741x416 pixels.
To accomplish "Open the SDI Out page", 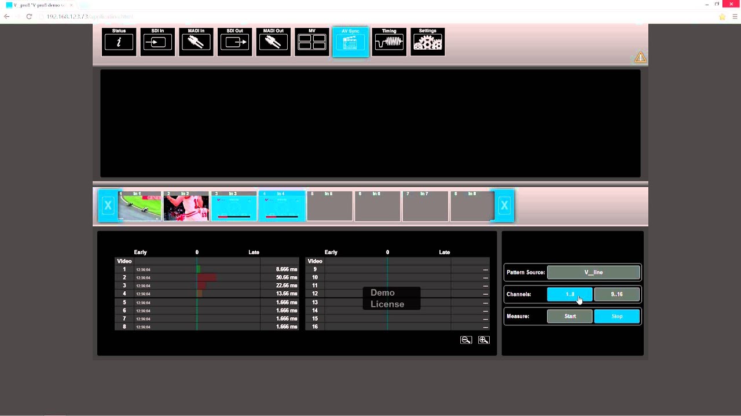I will point(235,42).
